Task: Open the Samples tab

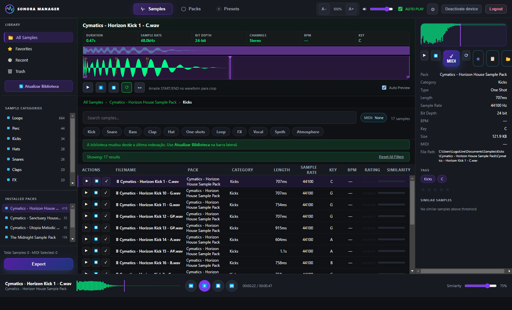Action: coord(153,9)
